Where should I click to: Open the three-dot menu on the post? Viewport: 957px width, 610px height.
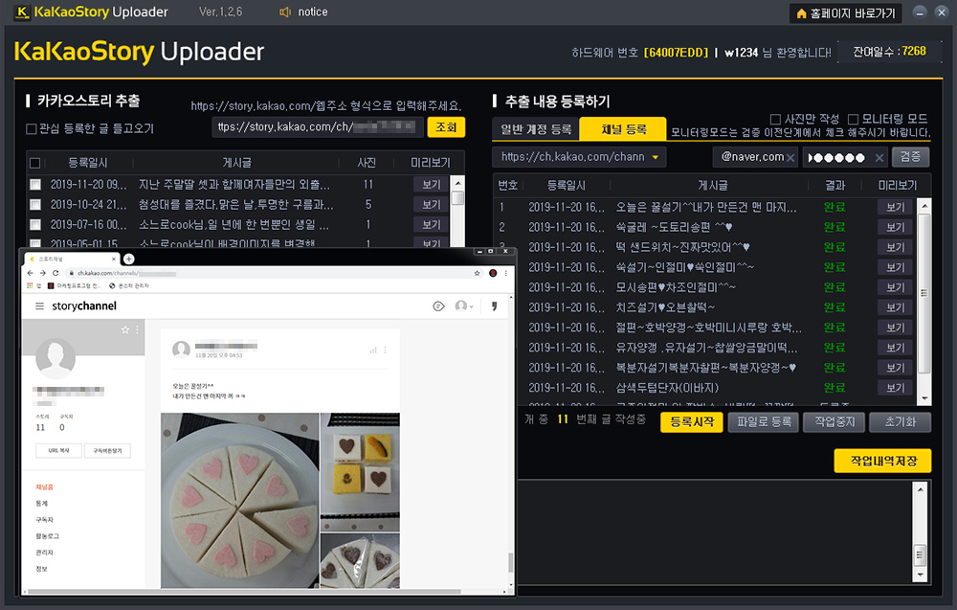pyautogui.click(x=386, y=350)
